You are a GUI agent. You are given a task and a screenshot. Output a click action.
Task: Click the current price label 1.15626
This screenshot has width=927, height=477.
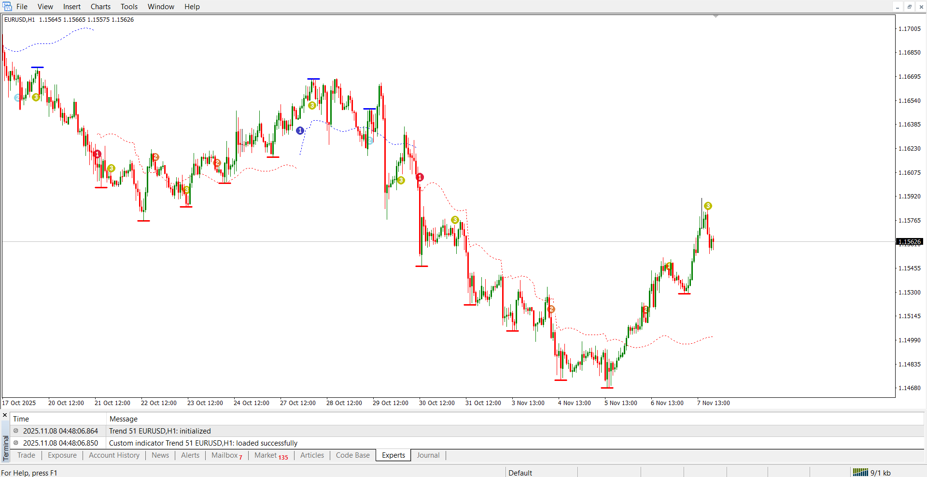(x=909, y=241)
